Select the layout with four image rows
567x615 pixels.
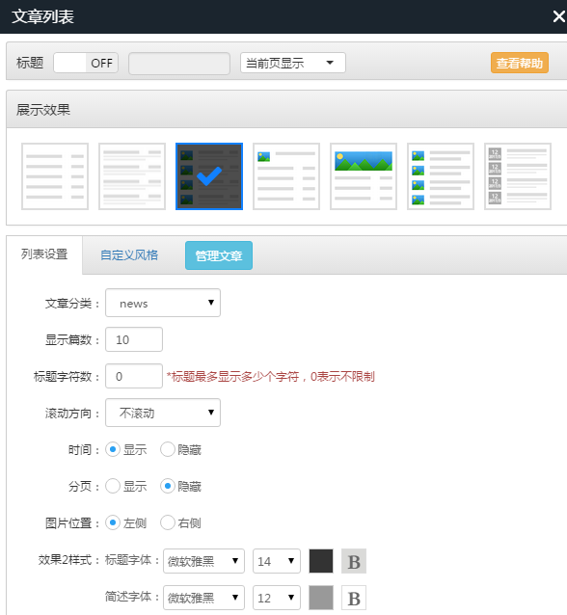(x=441, y=176)
